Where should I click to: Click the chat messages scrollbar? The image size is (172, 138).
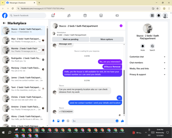click(124, 92)
